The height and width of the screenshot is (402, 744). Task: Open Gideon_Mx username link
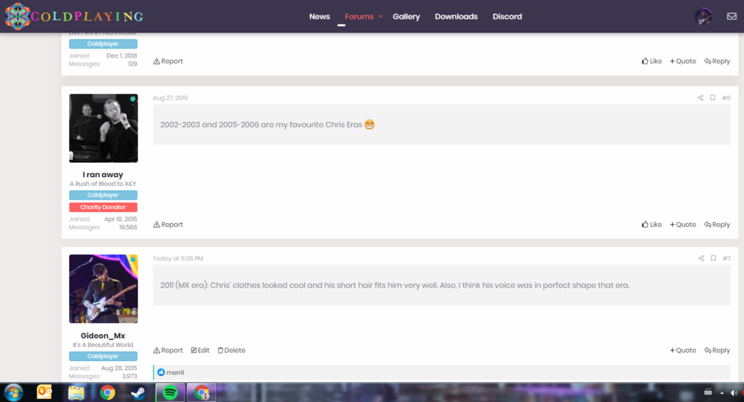(x=103, y=336)
